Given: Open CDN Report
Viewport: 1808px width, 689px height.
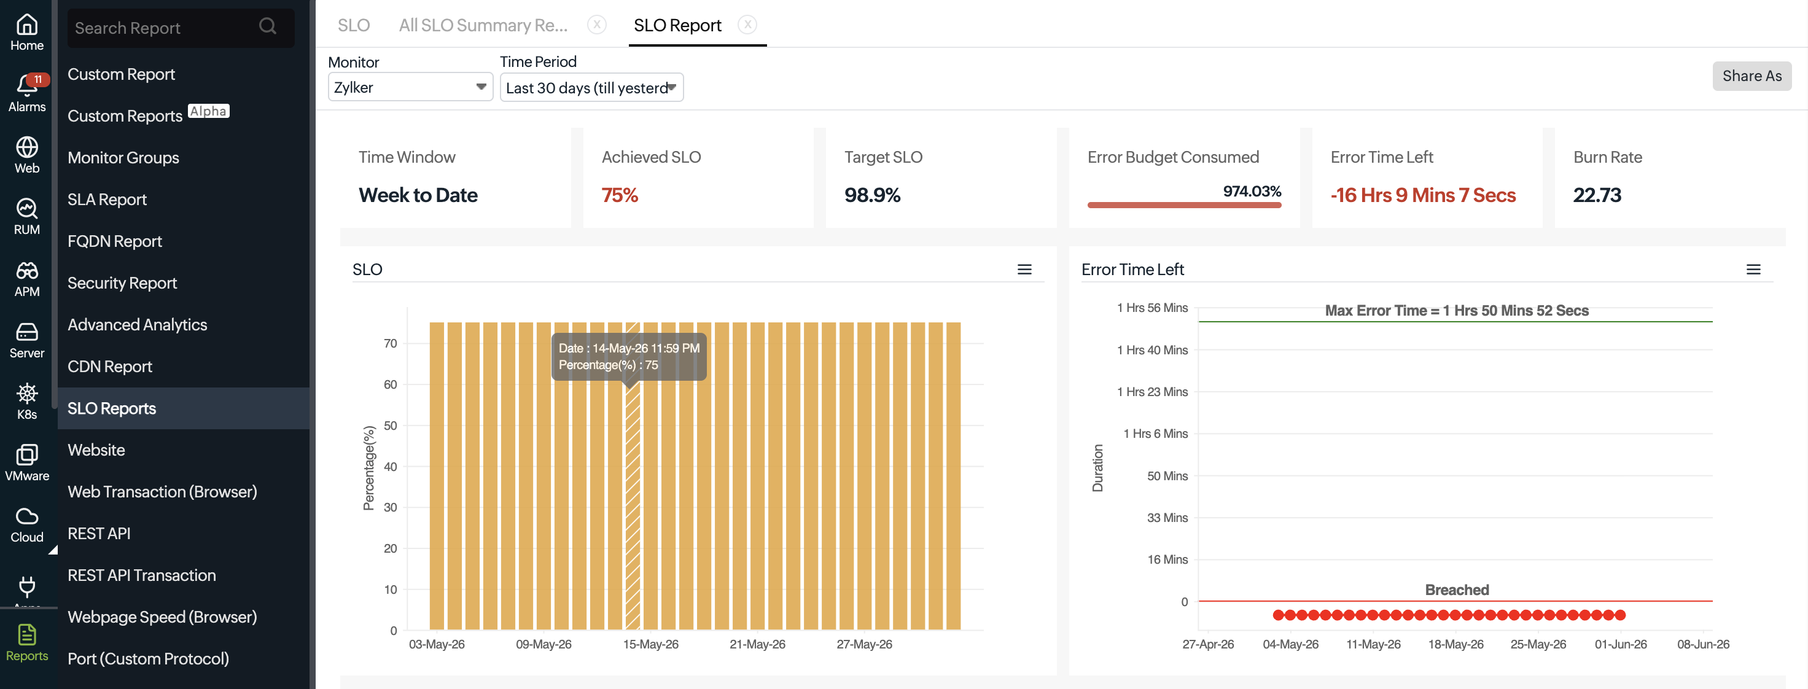Looking at the screenshot, I should coord(109,366).
